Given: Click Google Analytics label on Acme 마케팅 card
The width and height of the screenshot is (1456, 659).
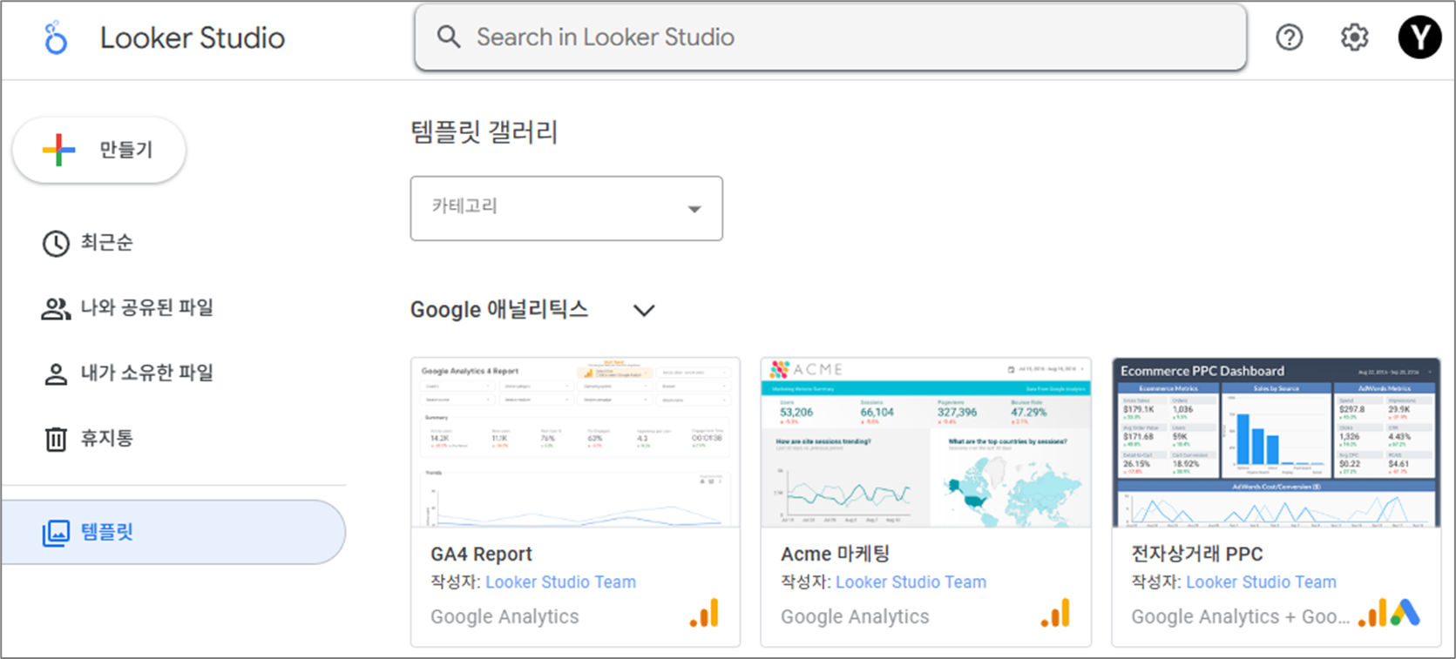Looking at the screenshot, I should [x=855, y=617].
